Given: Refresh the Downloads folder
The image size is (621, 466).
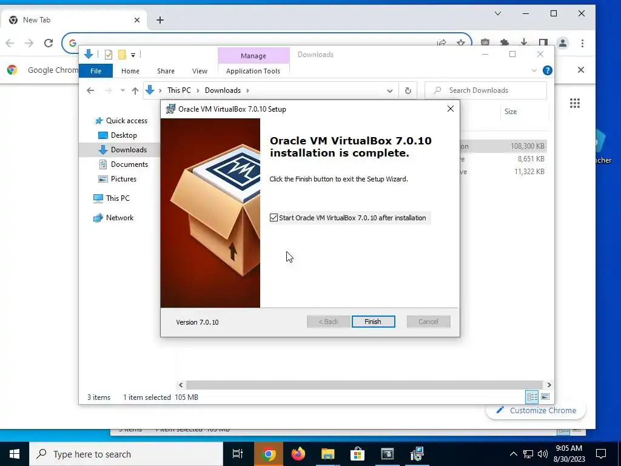Looking at the screenshot, I should pyautogui.click(x=408, y=91).
